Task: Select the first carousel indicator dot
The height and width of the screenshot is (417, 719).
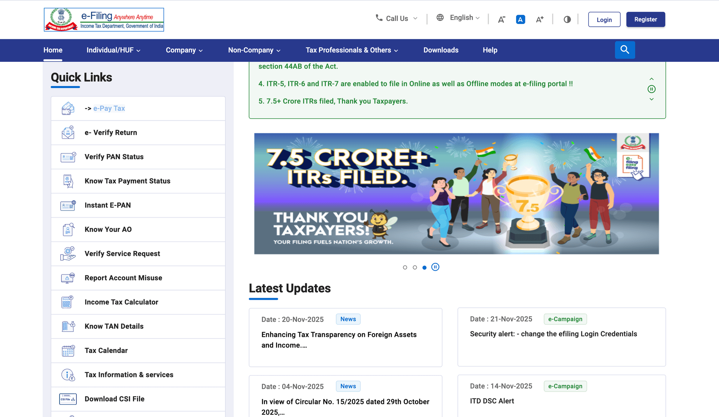Action: click(405, 267)
